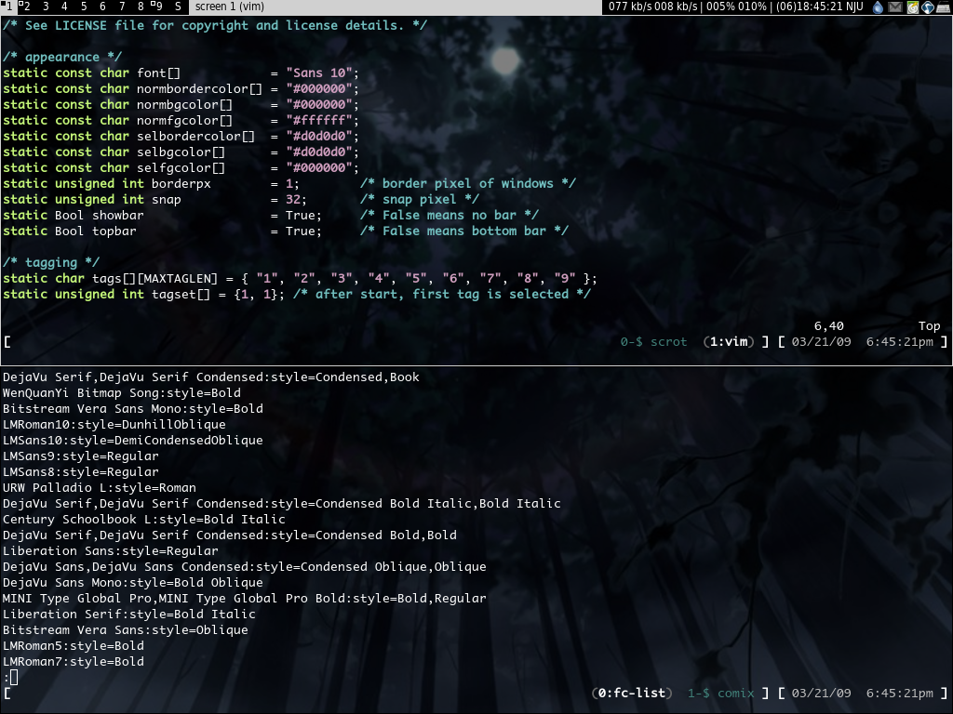Click the 'Century Schoolbook L:style=Bold Italic' line
The image size is (953, 714).
click(144, 519)
